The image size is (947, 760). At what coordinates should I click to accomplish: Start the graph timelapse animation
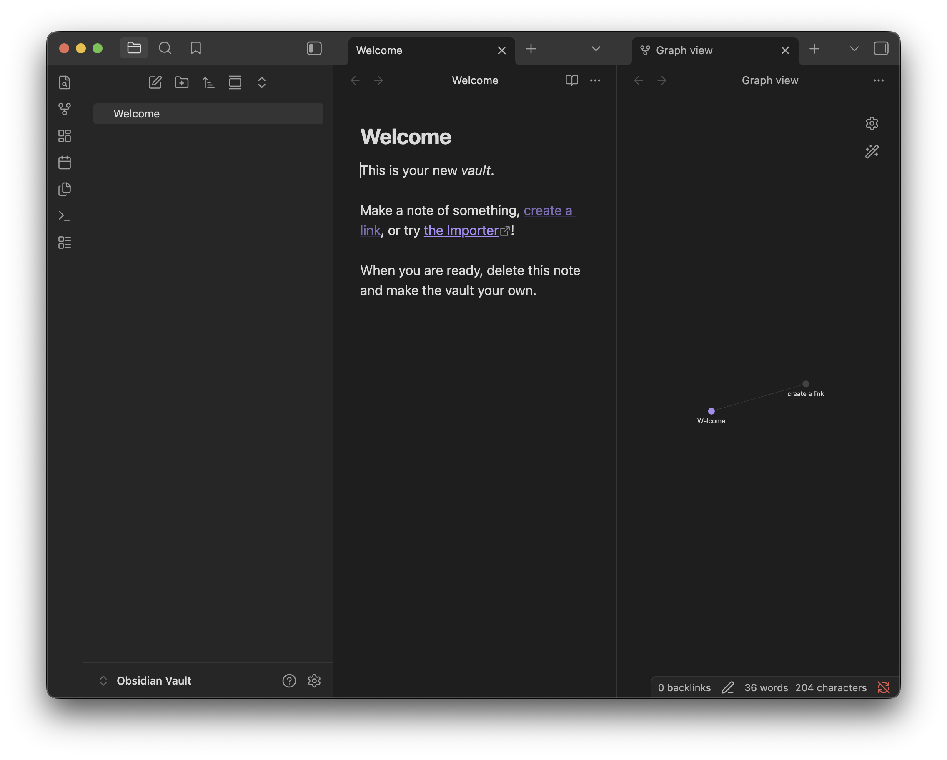click(872, 152)
